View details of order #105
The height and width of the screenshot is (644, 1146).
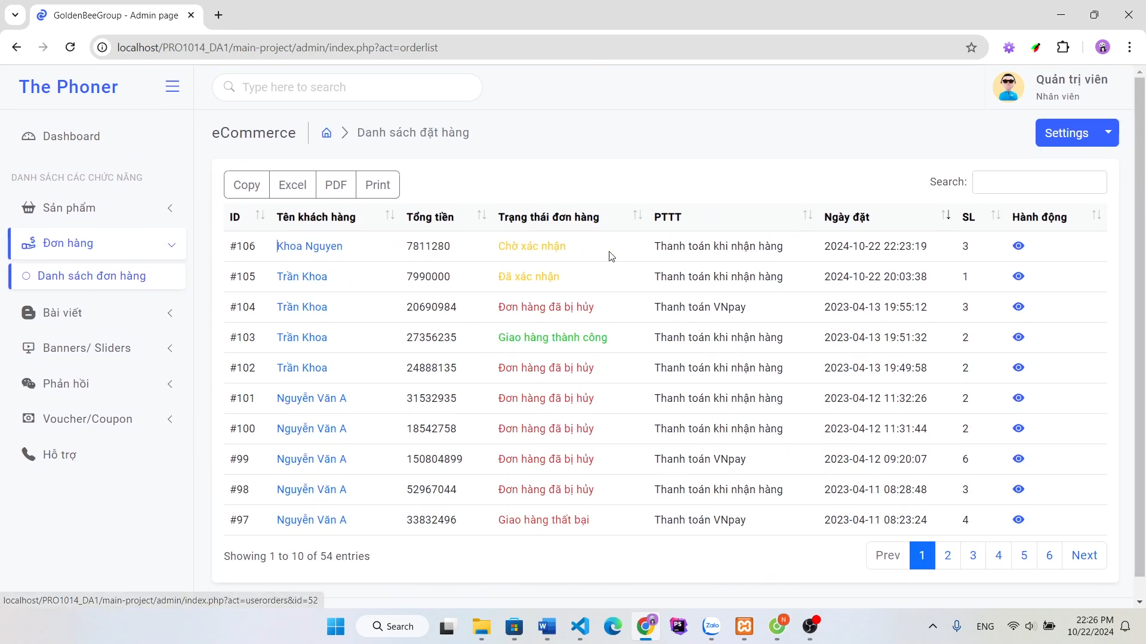(x=1018, y=277)
